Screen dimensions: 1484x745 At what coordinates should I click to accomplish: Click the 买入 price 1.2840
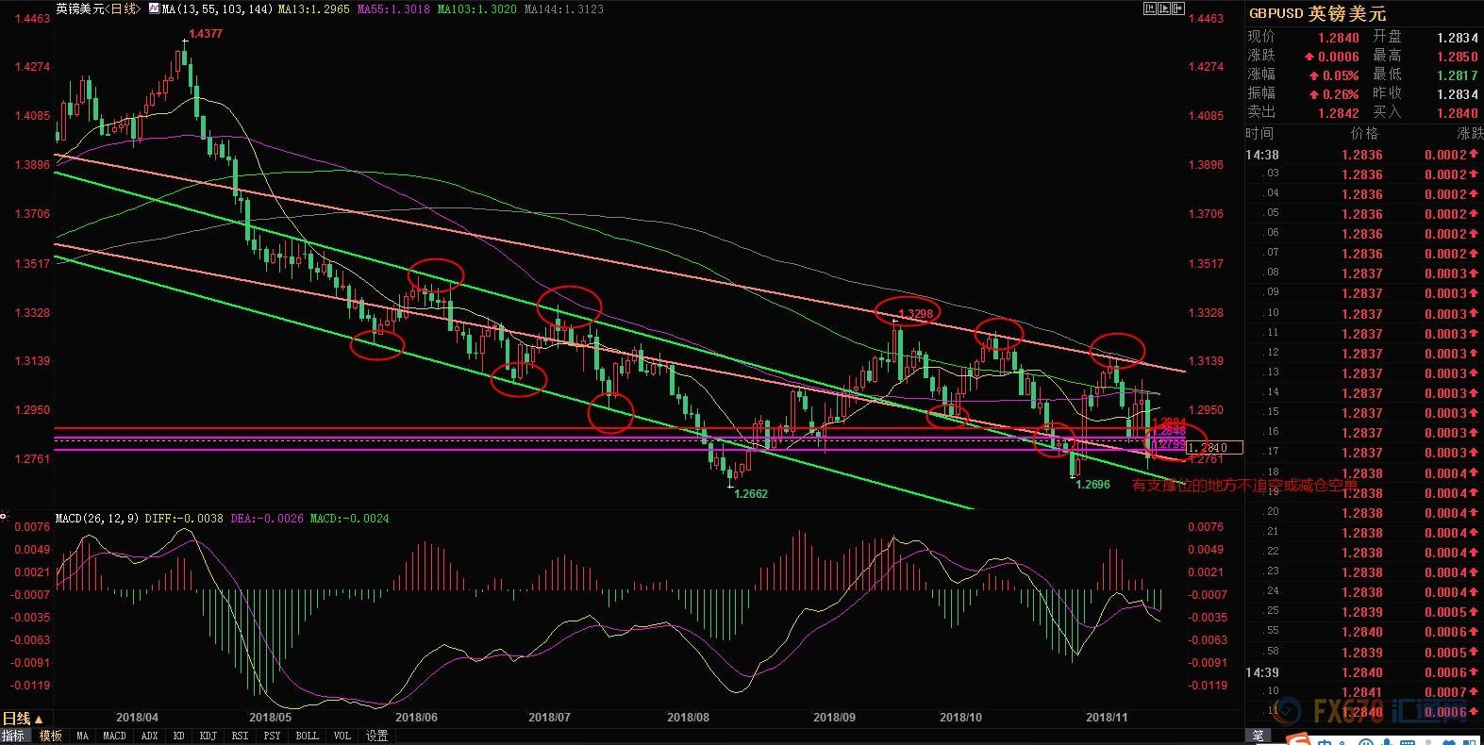tap(1457, 113)
